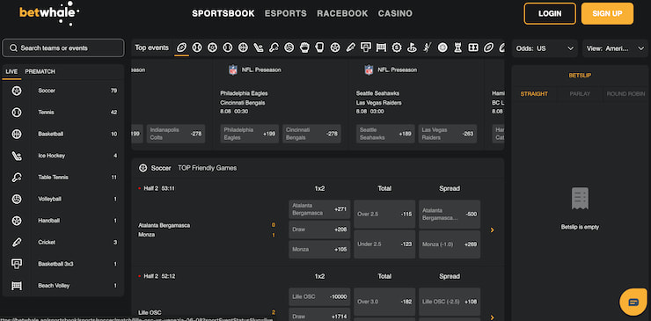Focus the Search teams or events field
This screenshot has height=321, width=651.
click(x=63, y=48)
